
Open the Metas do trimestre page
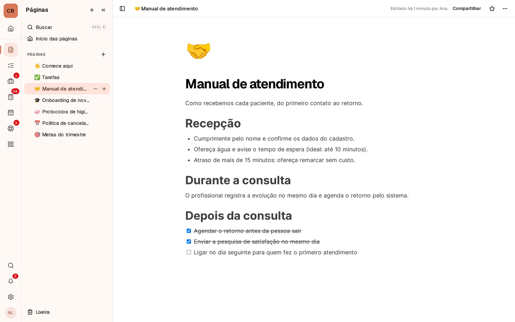point(67,135)
